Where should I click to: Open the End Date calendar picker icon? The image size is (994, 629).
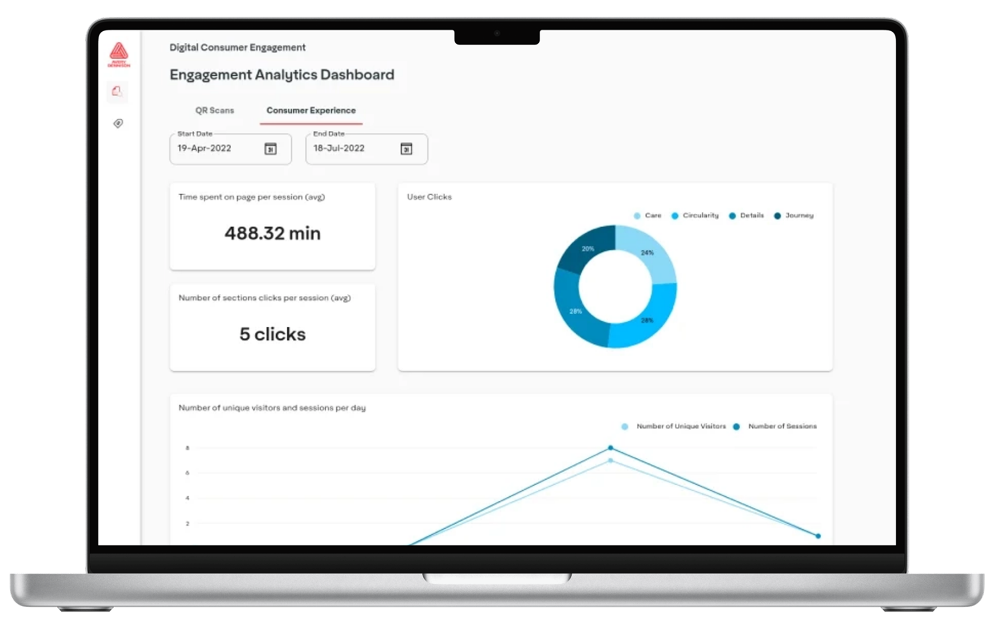407,149
